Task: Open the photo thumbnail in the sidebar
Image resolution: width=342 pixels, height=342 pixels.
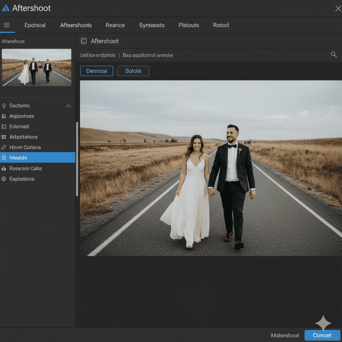Action: pyautogui.click(x=36, y=67)
